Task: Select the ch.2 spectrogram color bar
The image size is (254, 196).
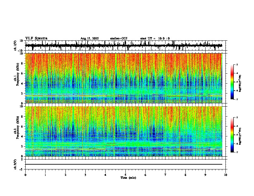Action: click(232, 135)
